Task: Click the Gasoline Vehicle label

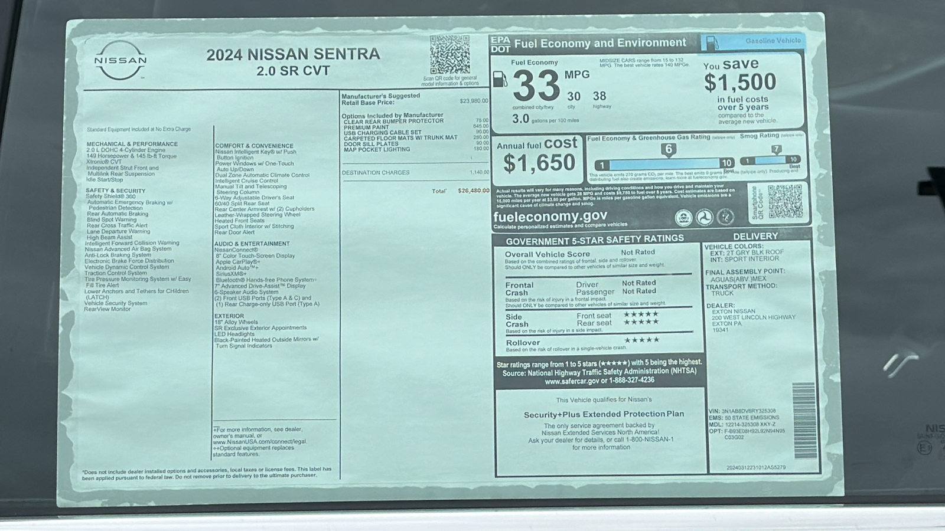Action: click(773, 41)
